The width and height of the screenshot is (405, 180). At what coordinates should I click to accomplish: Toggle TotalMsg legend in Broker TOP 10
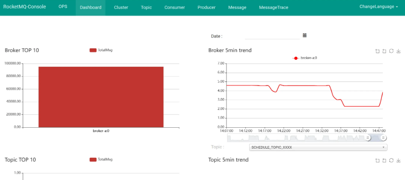[101, 50]
